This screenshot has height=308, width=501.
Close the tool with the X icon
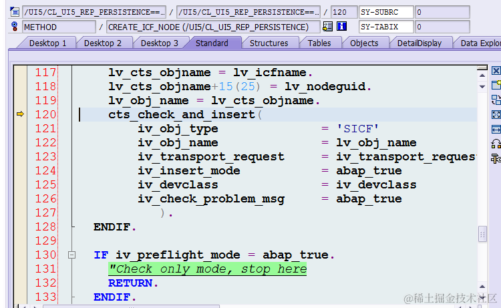pos(496,71)
